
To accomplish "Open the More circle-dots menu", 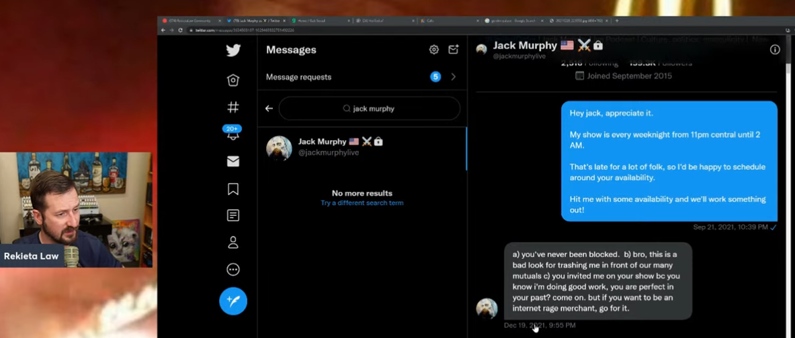I will (233, 270).
